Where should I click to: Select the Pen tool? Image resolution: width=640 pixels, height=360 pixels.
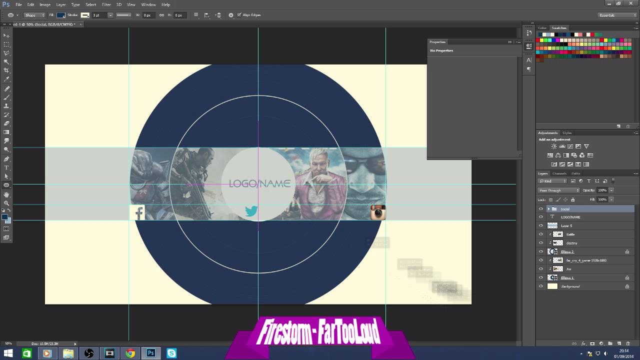(6, 158)
